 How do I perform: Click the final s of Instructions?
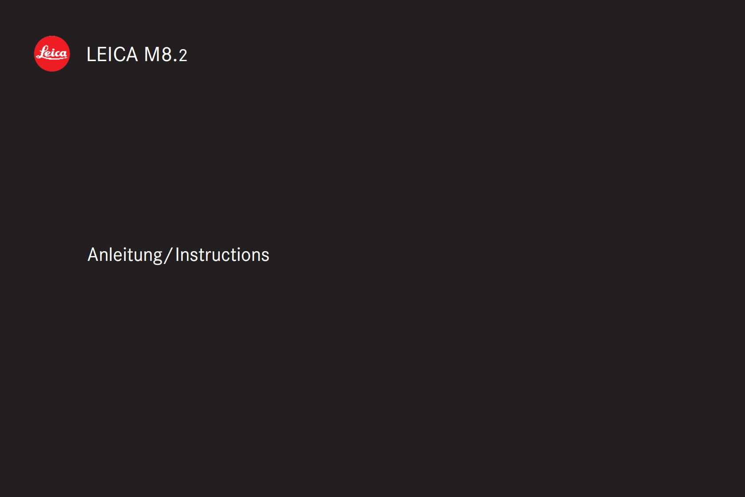[x=265, y=256]
